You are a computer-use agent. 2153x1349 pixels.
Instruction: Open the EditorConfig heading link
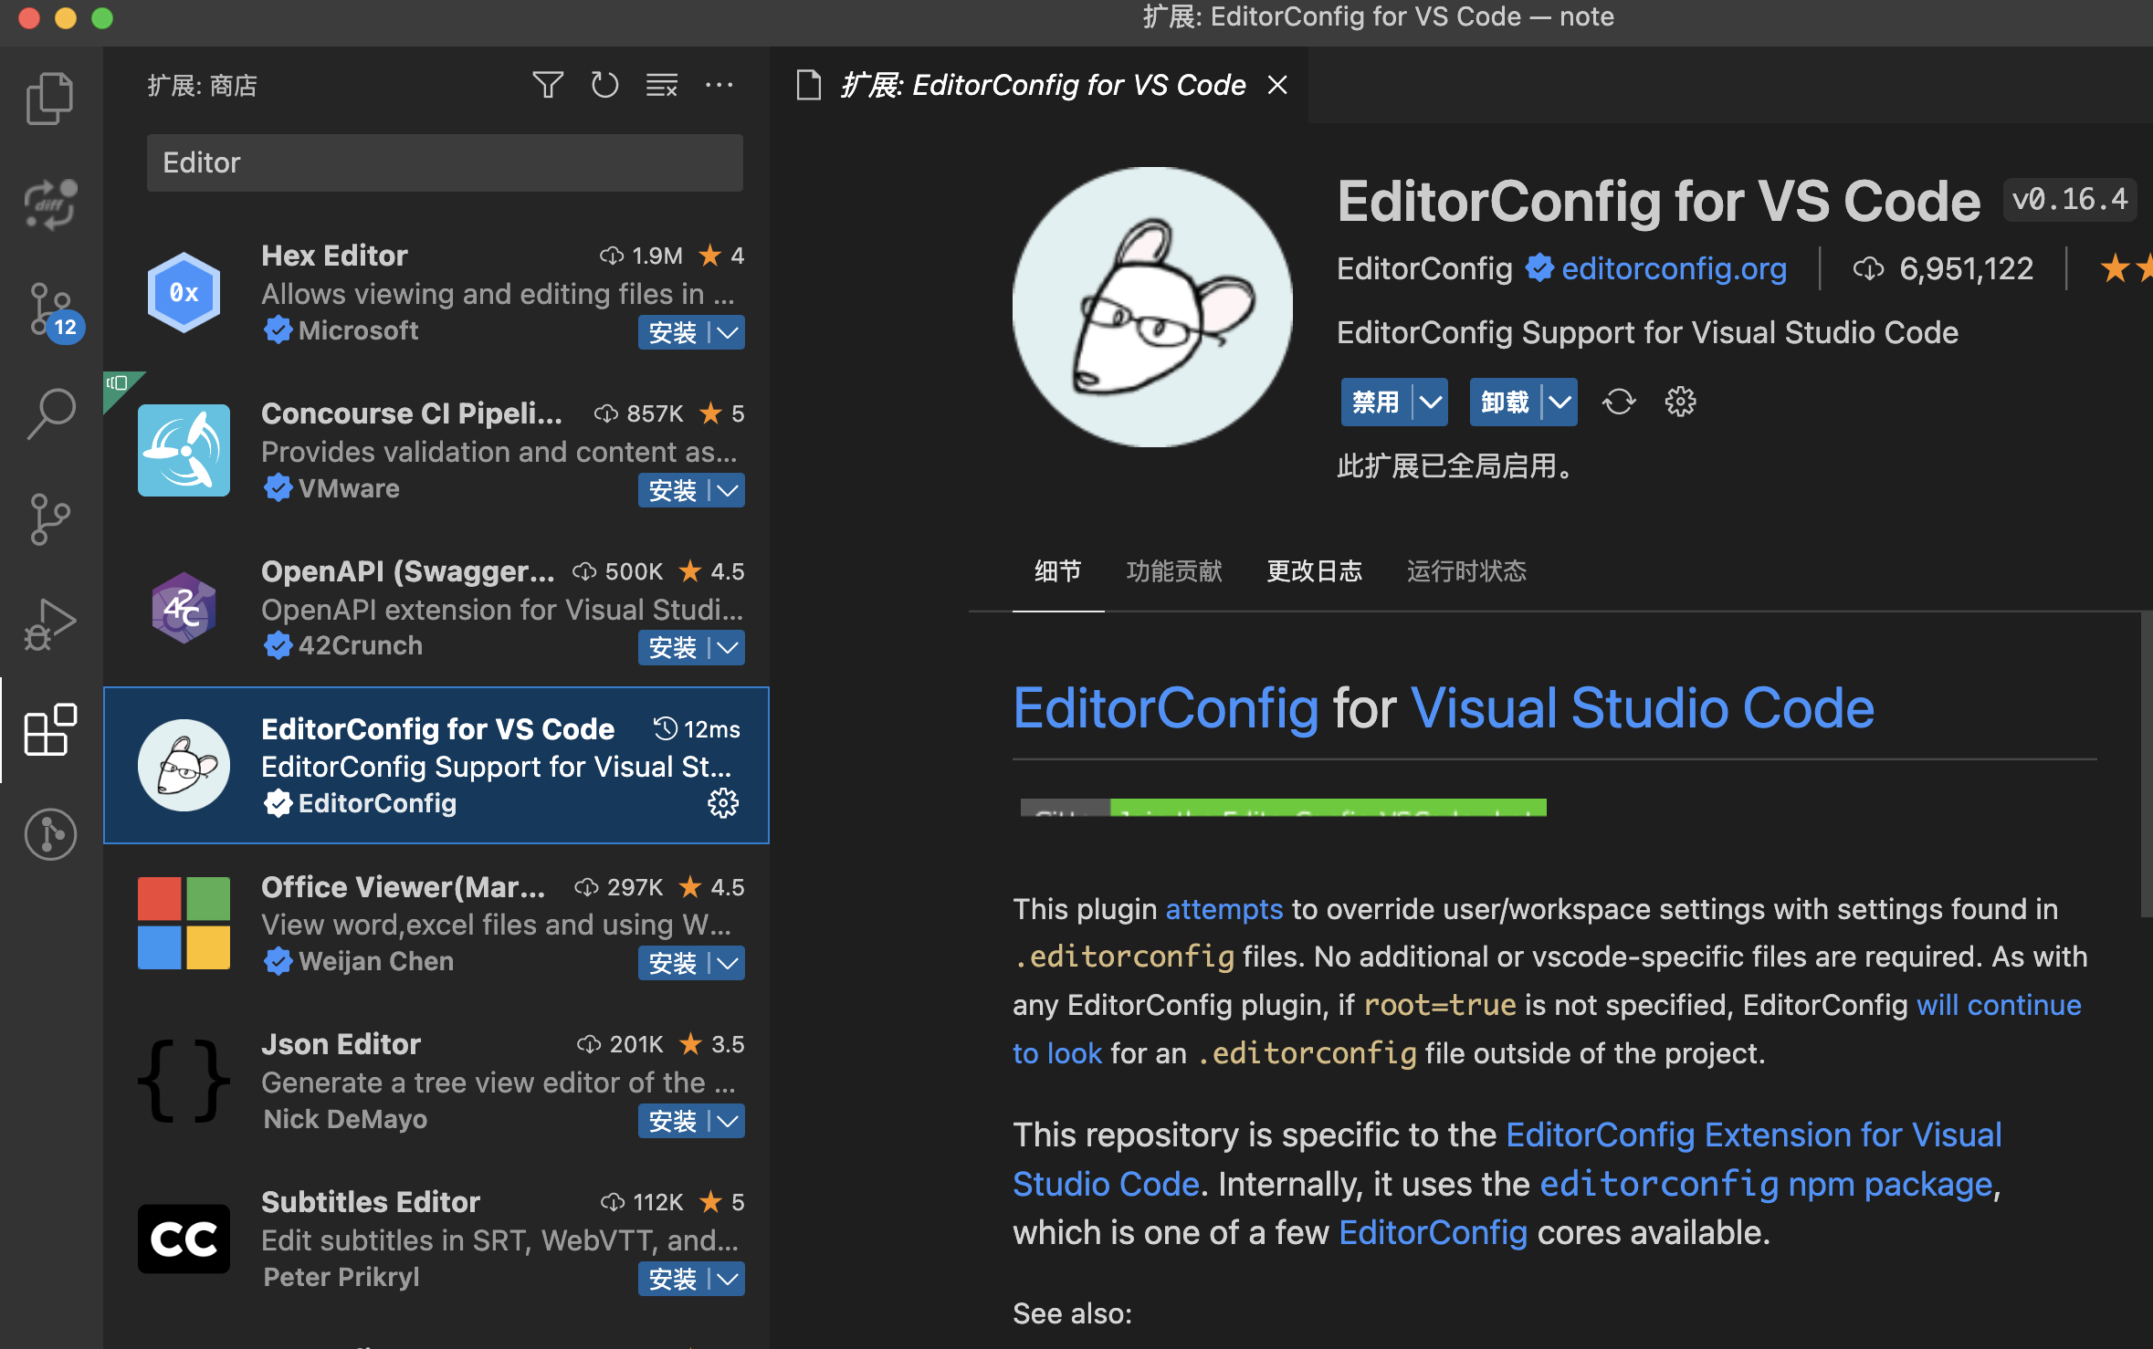click(x=1165, y=708)
